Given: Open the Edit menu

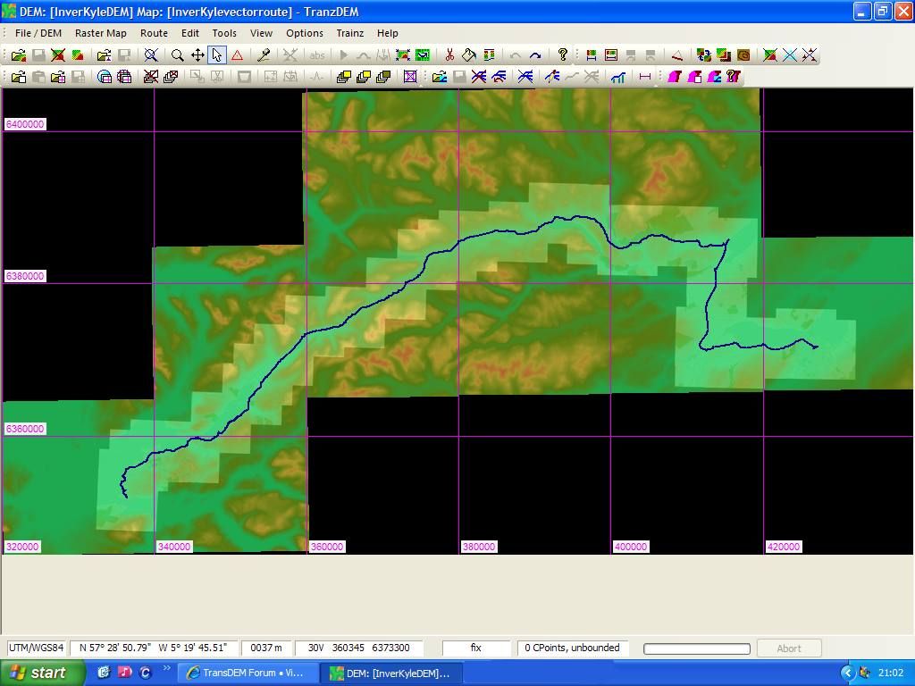Looking at the screenshot, I should (190, 33).
